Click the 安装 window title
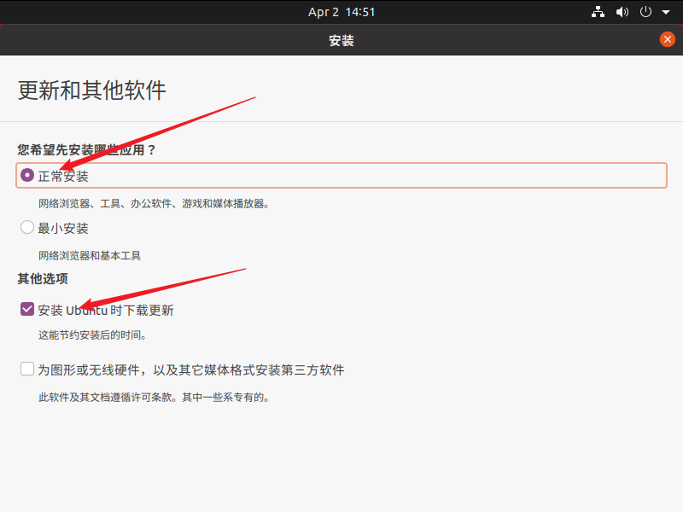 pos(341,40)
